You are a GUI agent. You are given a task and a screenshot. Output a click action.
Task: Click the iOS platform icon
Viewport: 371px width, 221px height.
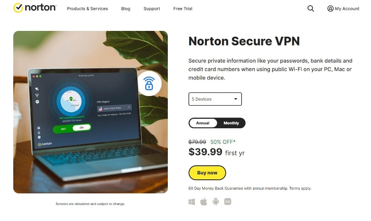point(228,202)
